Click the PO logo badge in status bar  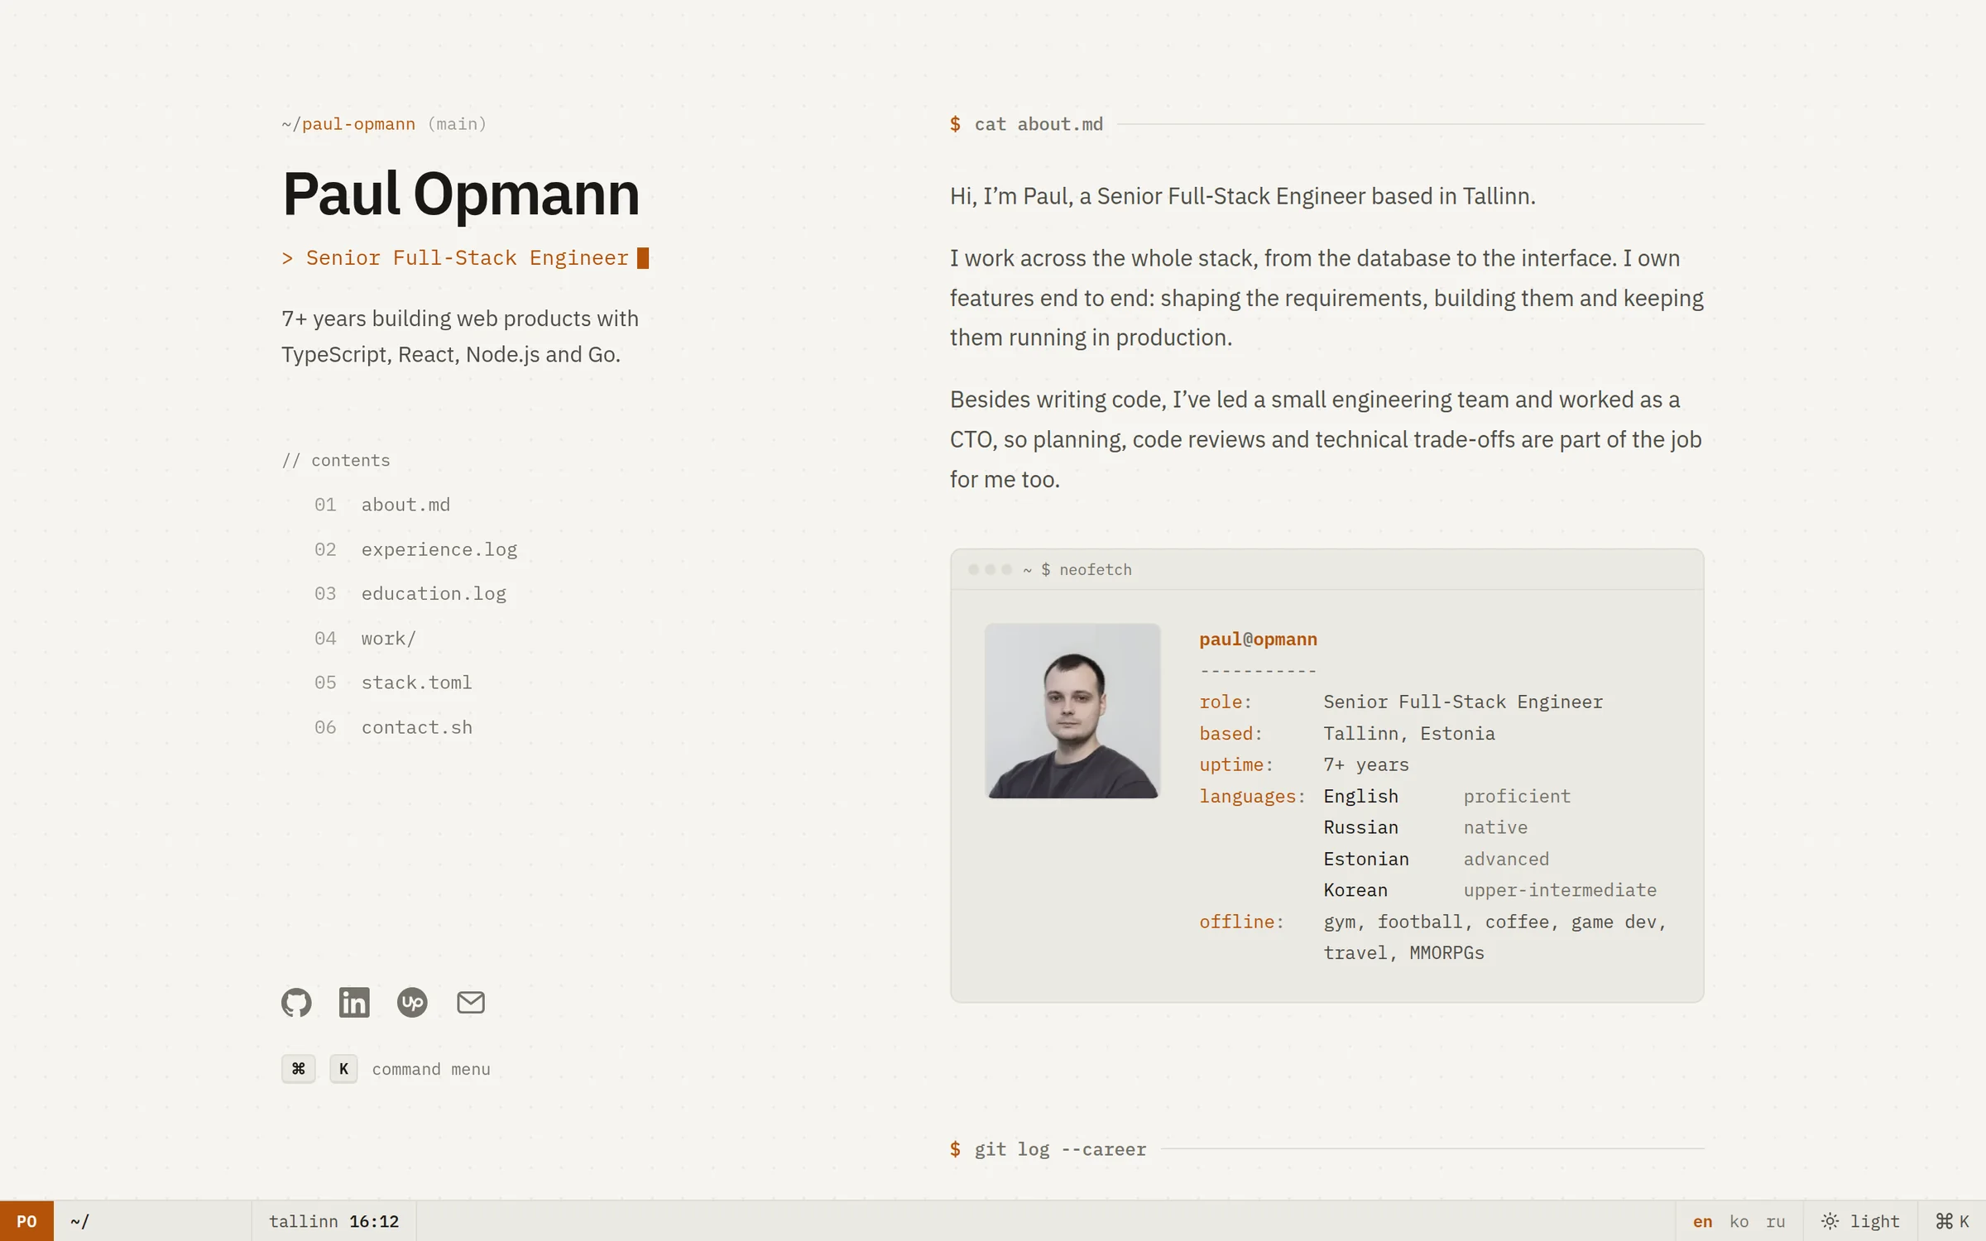coord(26,1221)
